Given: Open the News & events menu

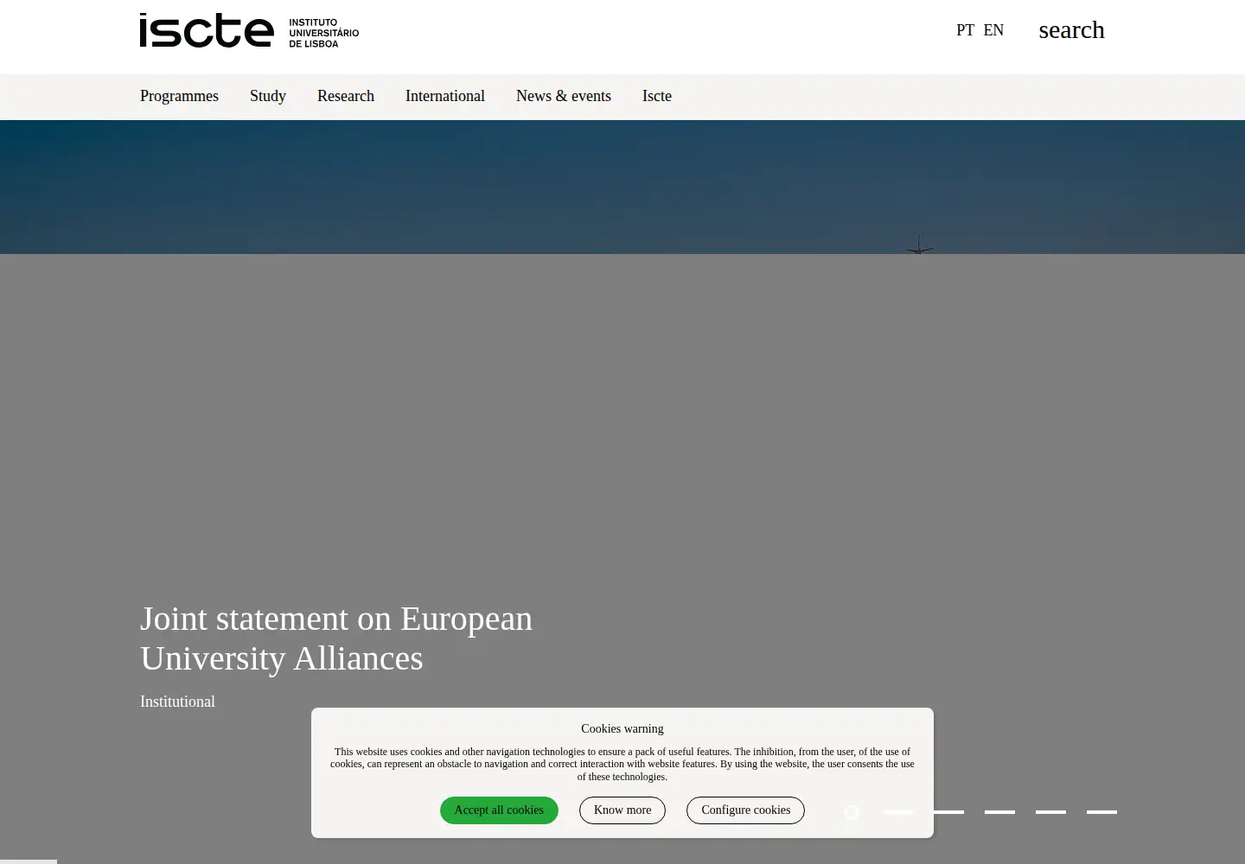Looking at the screenshot, I should (x=564, y=96).
